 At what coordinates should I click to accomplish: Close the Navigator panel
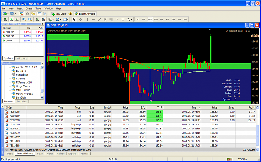pos(43,63)
